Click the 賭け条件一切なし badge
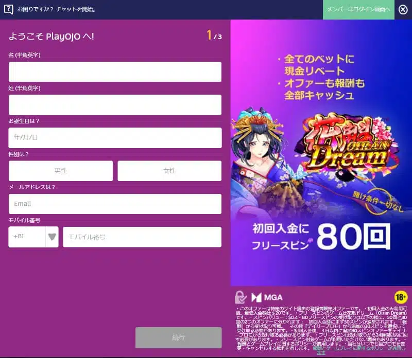The height and width of the screenshot is (358, 412). 378,202
